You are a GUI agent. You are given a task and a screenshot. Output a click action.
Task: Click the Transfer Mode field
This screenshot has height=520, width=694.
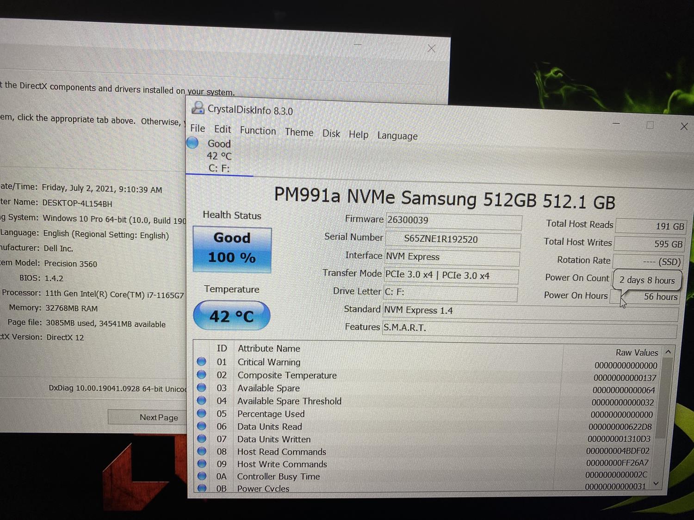pyautogui.click(x=451, y=275)
